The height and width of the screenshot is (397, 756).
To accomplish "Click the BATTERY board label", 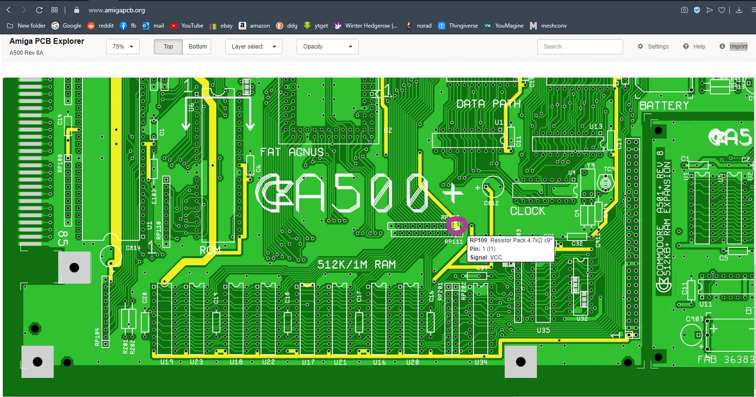I will pyautogui.click(x=664, y=106).
